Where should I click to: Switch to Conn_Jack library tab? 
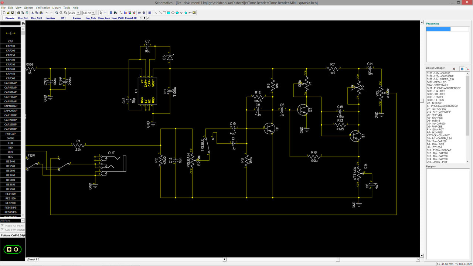click(x=104, y=18)
